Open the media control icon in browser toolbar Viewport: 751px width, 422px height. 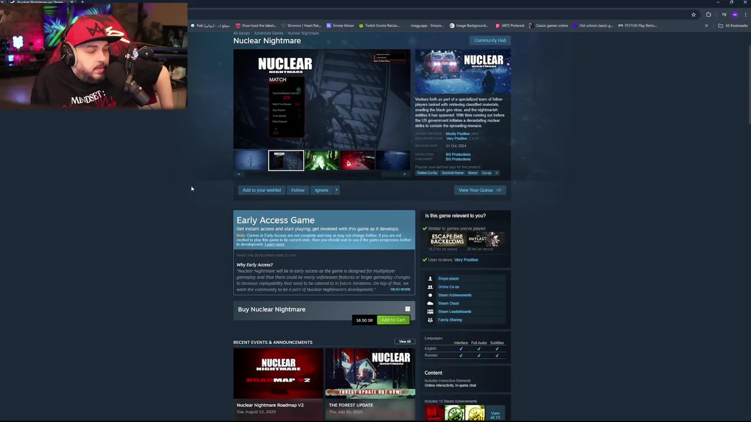[x=724, y=15]
